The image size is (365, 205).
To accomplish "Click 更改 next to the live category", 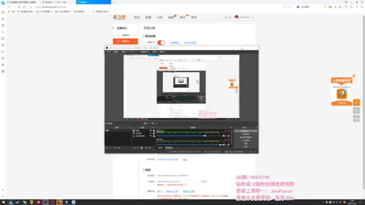I will (x=185, y=160).
